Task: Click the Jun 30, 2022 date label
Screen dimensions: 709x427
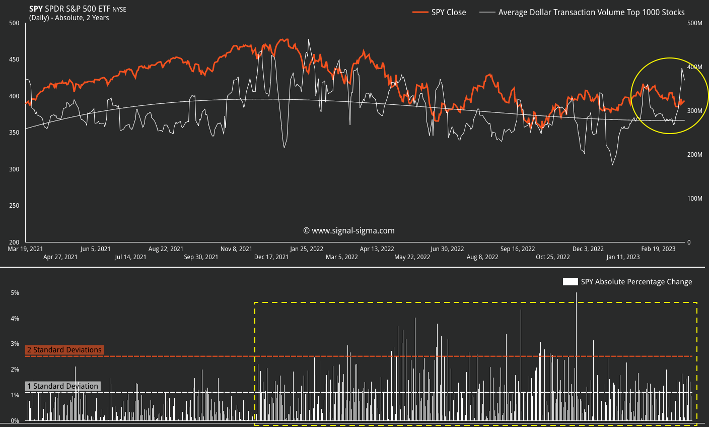Action: [x=447, y=249]
